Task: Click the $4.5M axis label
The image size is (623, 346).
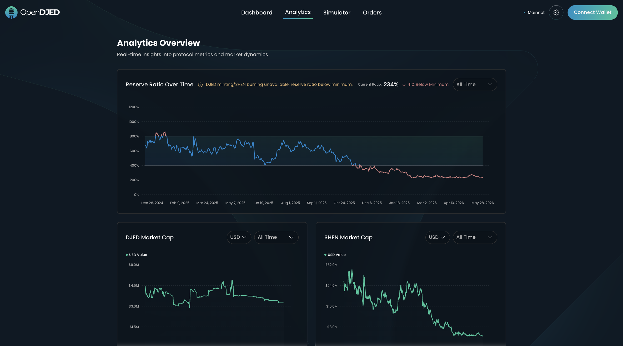Action: (x=134, y=285)
